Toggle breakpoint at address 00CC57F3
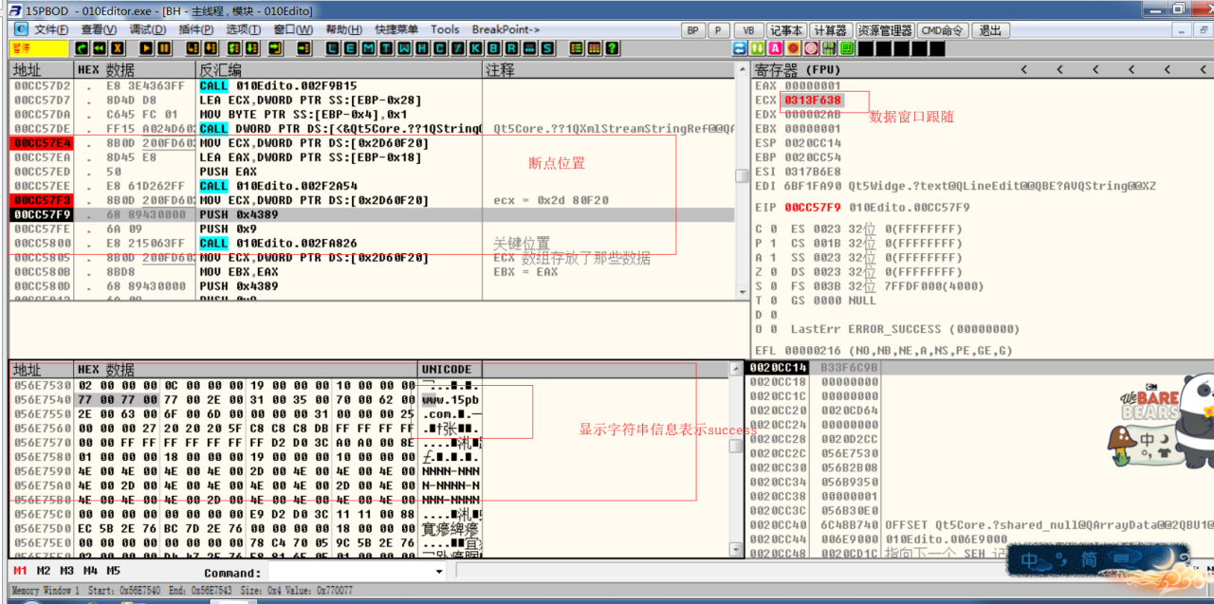 (x=40, y=200)
